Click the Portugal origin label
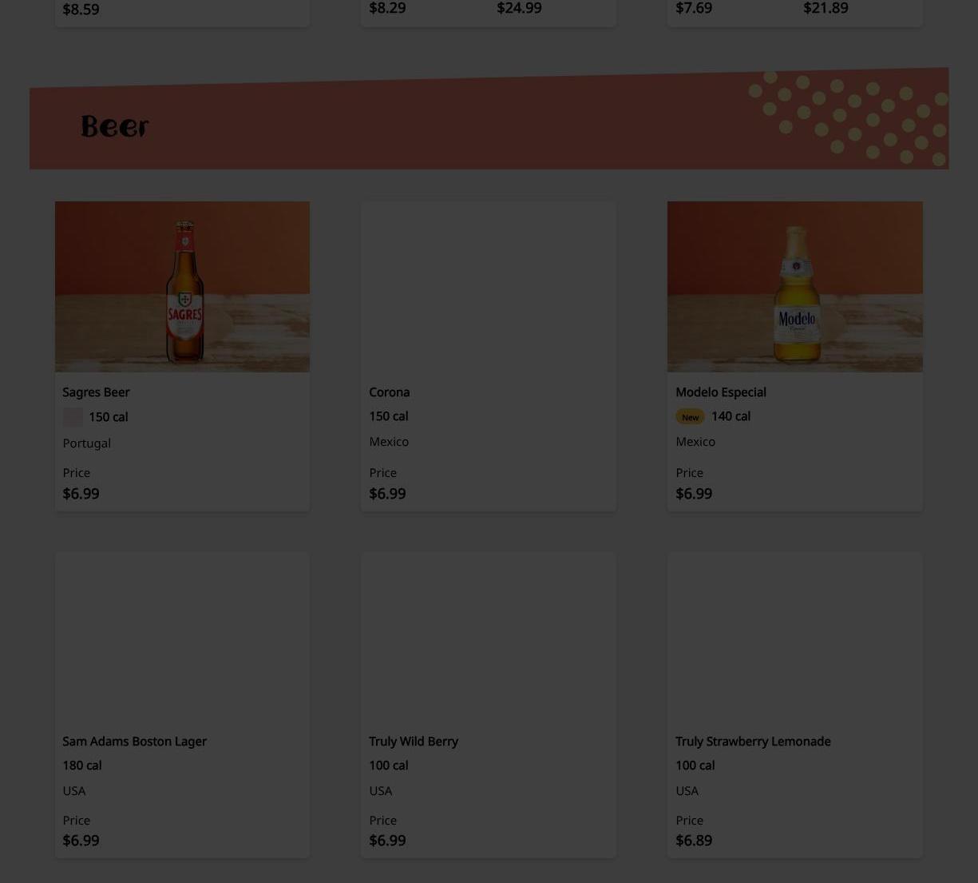Screen dimensions: 978x883 (x=86, y=443)
